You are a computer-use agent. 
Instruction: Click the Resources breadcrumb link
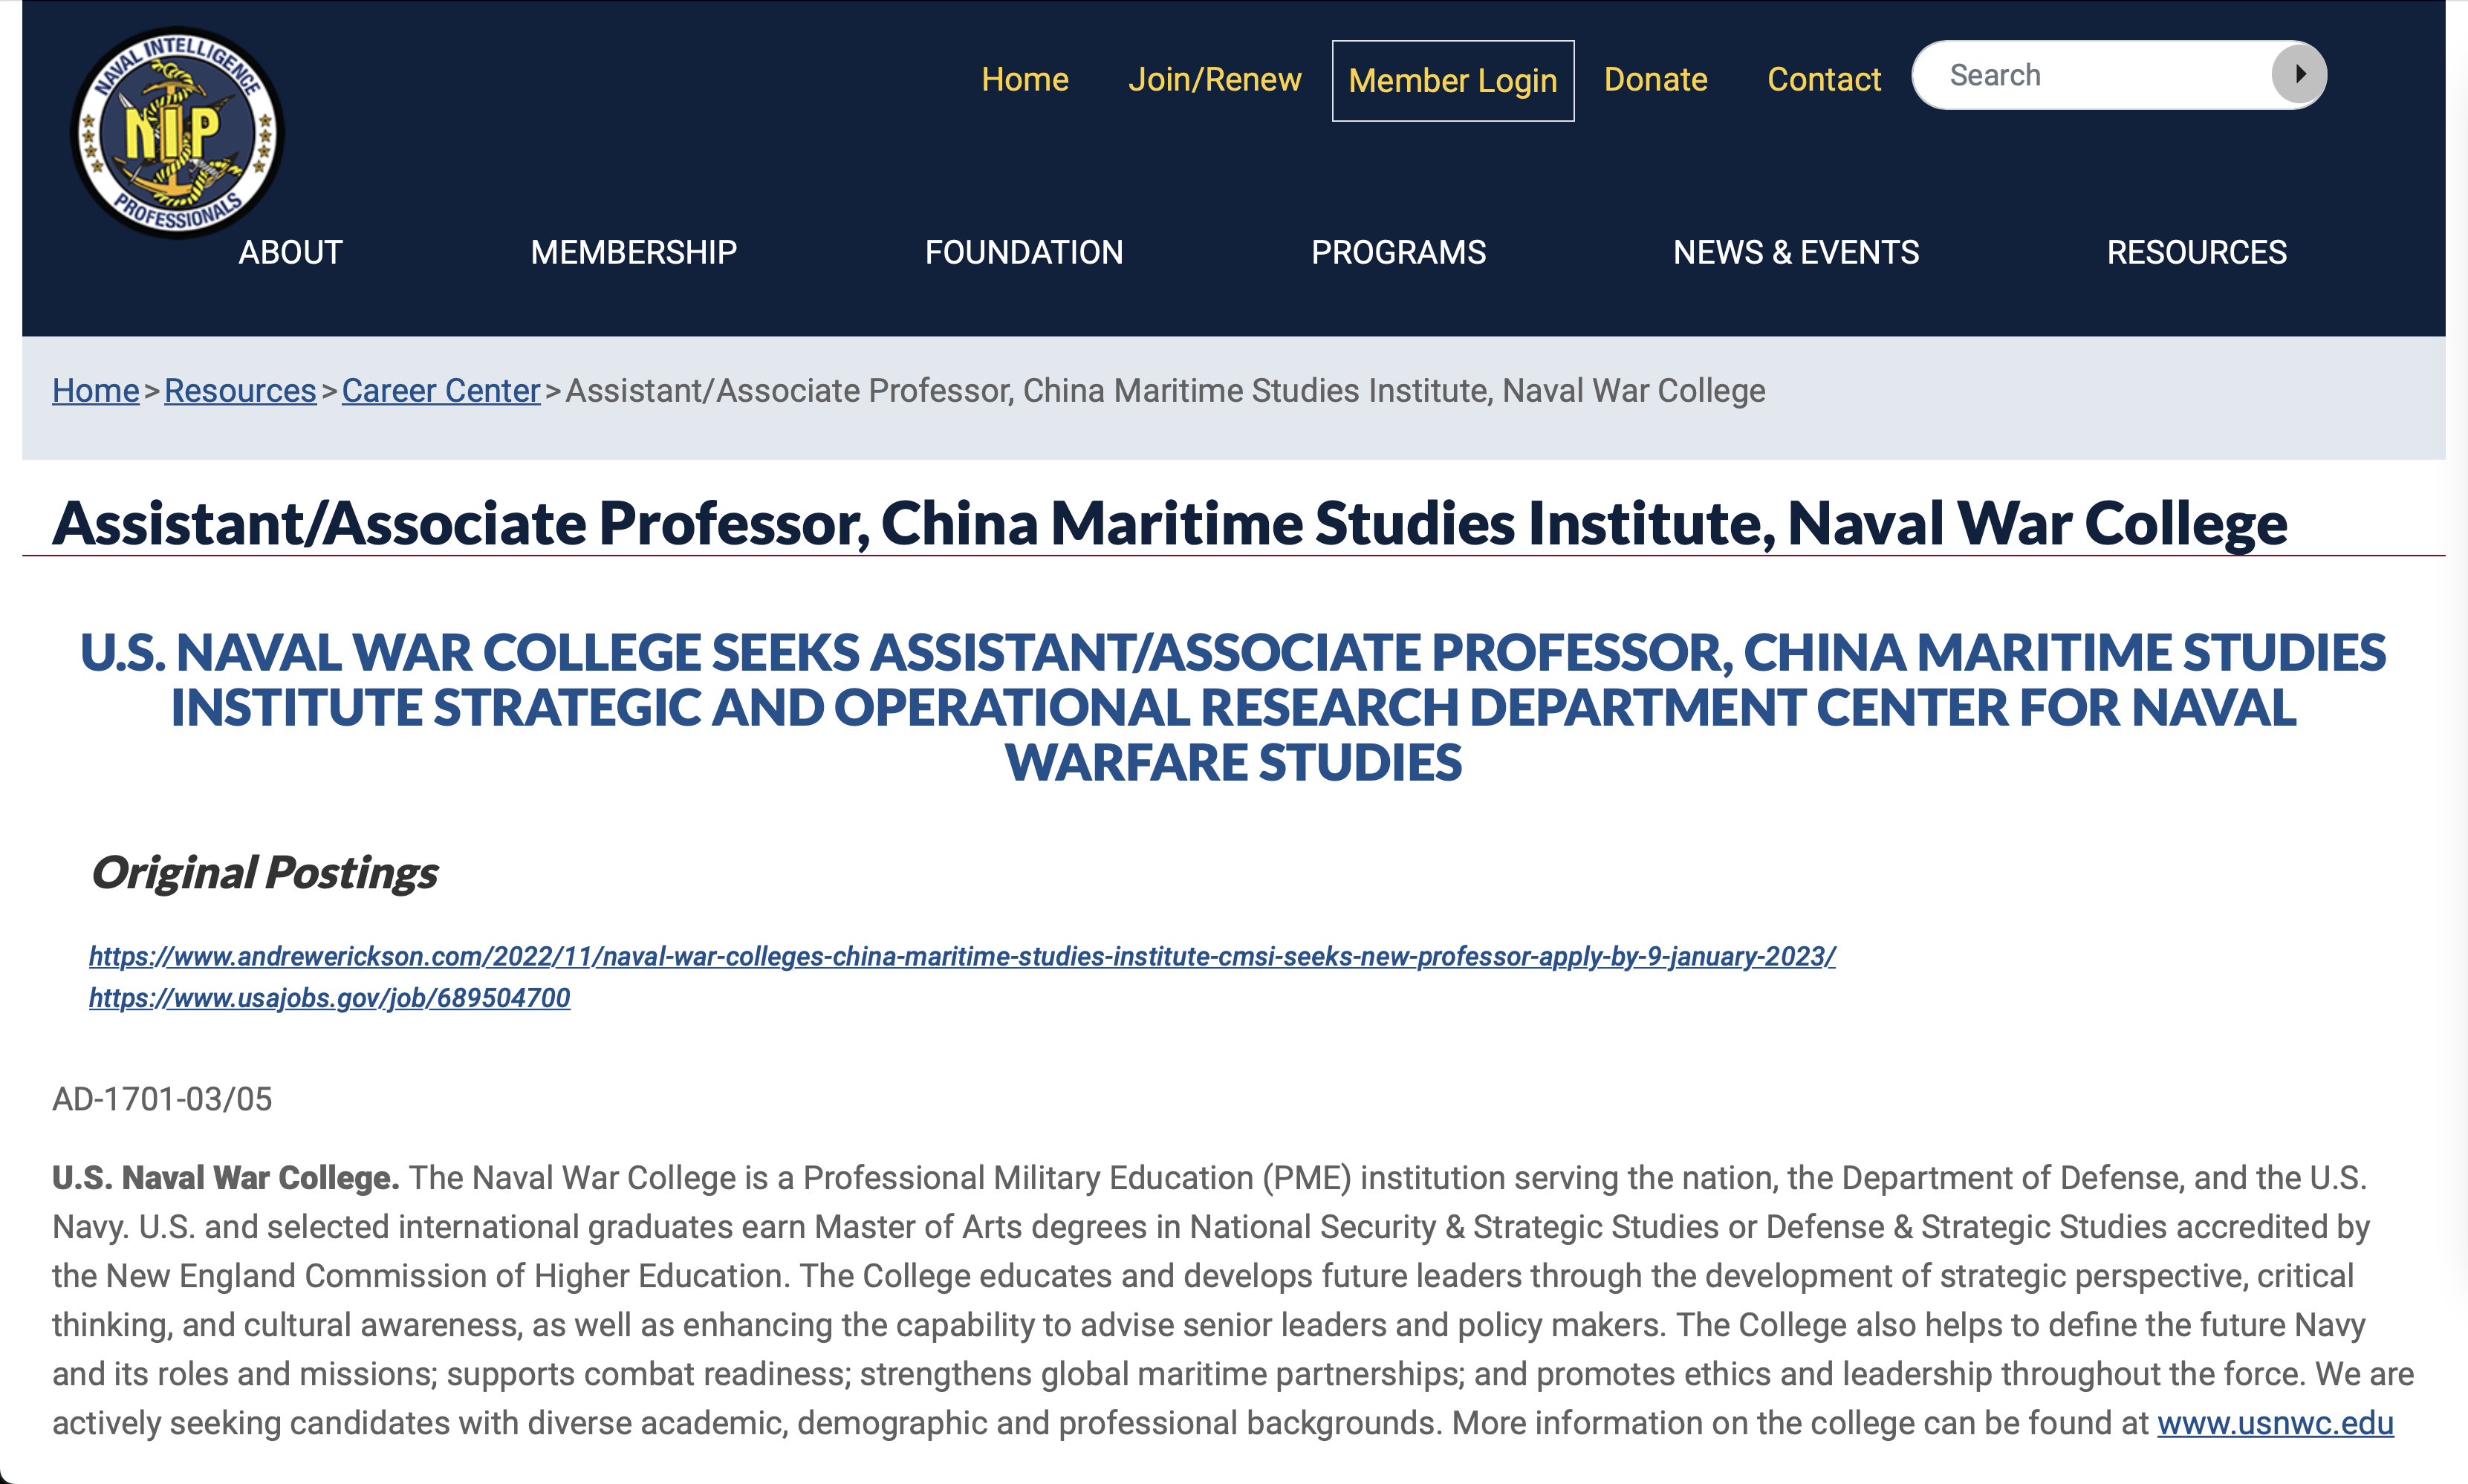[240, 391]
